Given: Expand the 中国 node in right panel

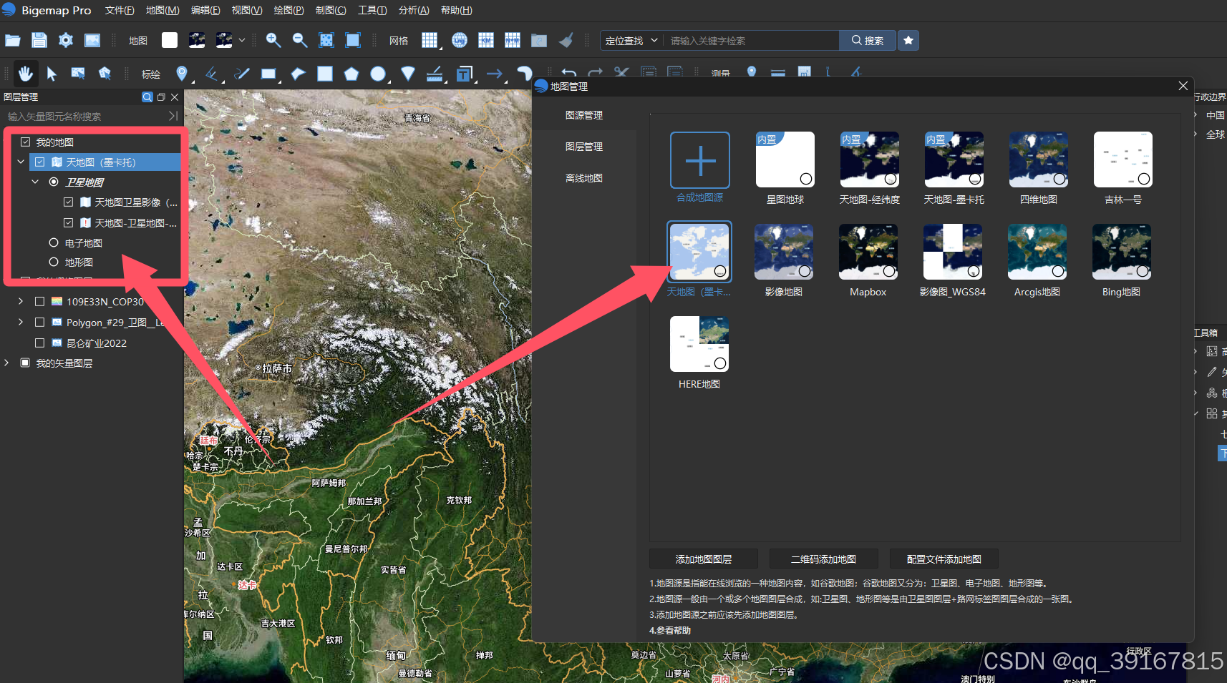Looking at the screenshot, I should pyautogui.click(x=1196, y=114).
